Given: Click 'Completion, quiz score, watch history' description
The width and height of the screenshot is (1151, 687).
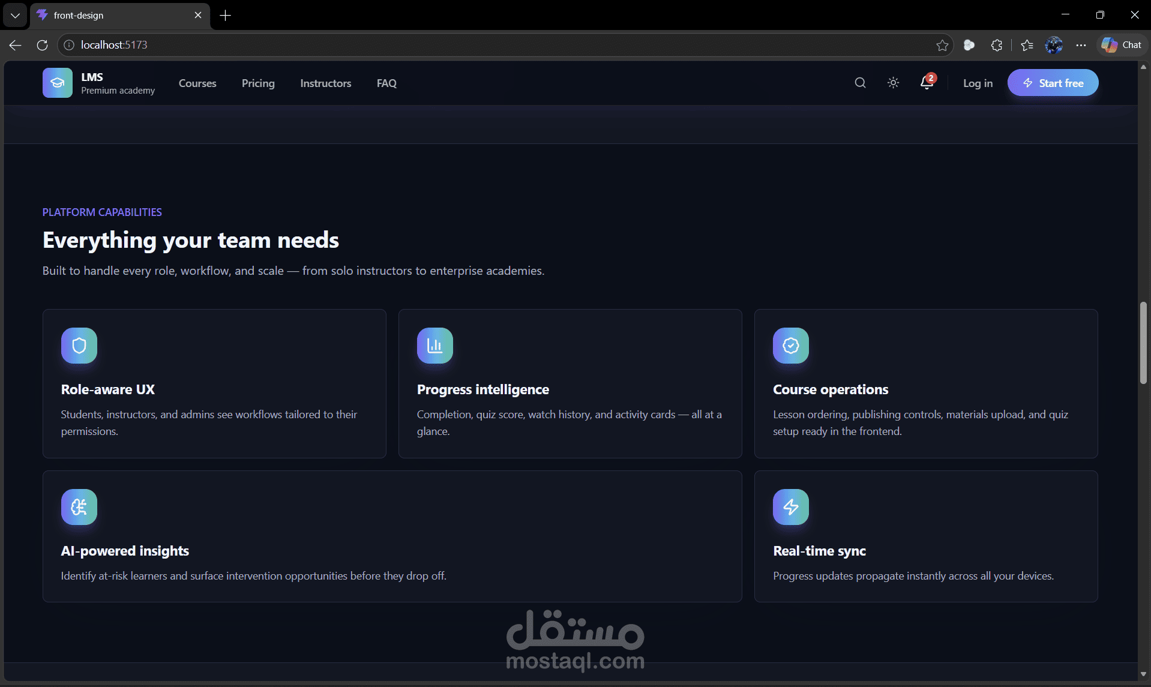Looking at the screenshot, I should click(569, 423).
